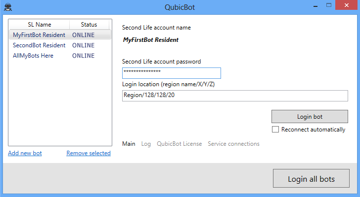Click the Add new bot link
The image size is (360, 197).
pyautogui.click(x=25, y=153)
